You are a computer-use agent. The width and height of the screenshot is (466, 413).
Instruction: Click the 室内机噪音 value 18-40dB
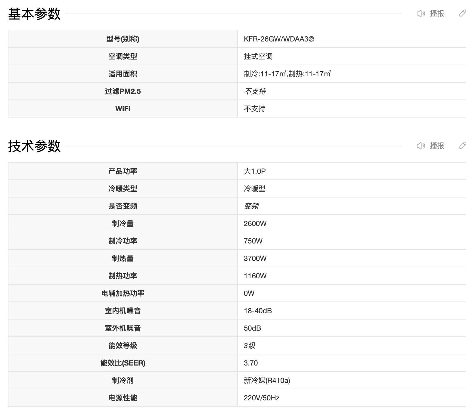pos(258,311)
